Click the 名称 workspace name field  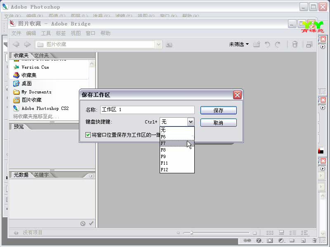pos(147,110)
